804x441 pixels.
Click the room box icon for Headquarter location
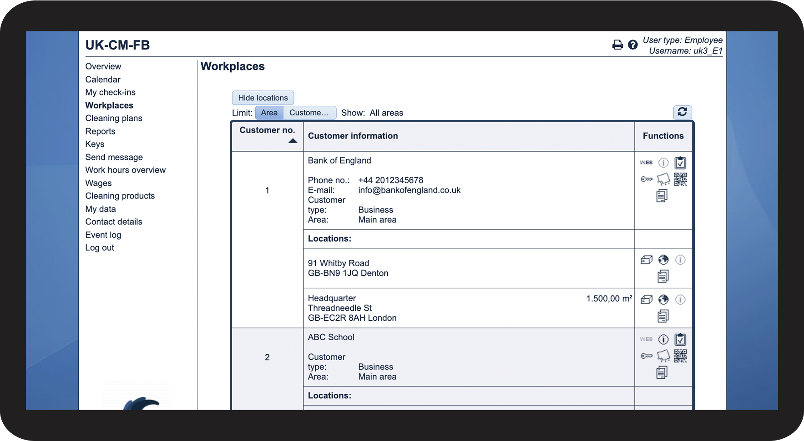tap(646, 300)
